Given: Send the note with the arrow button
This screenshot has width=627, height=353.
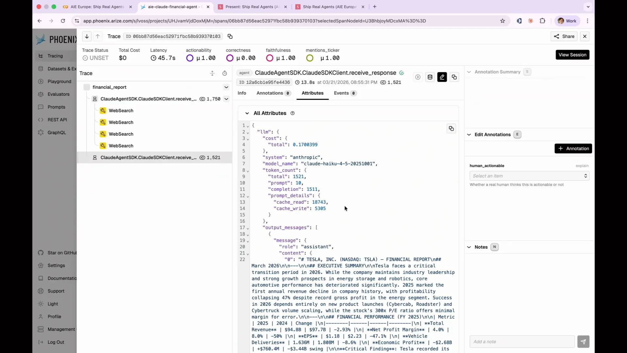Looking at the screenshot, I should click(x=583, y=342).
